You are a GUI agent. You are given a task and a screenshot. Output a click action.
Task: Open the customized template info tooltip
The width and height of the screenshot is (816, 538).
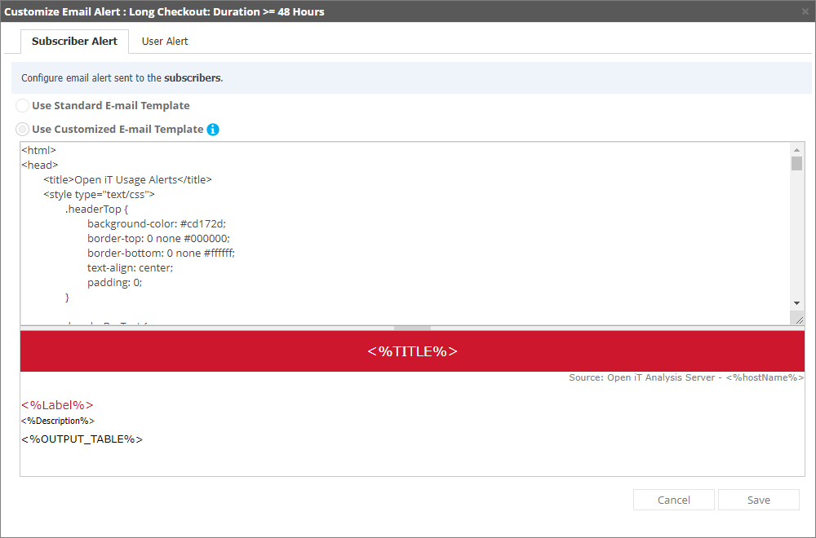[x=212, y=129]
